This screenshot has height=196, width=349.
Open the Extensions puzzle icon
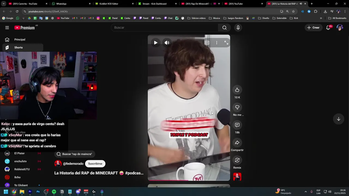(x=316, y=11)
